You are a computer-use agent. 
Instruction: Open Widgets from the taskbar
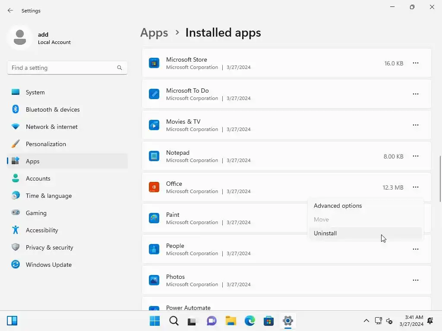[x=12, y=321]
